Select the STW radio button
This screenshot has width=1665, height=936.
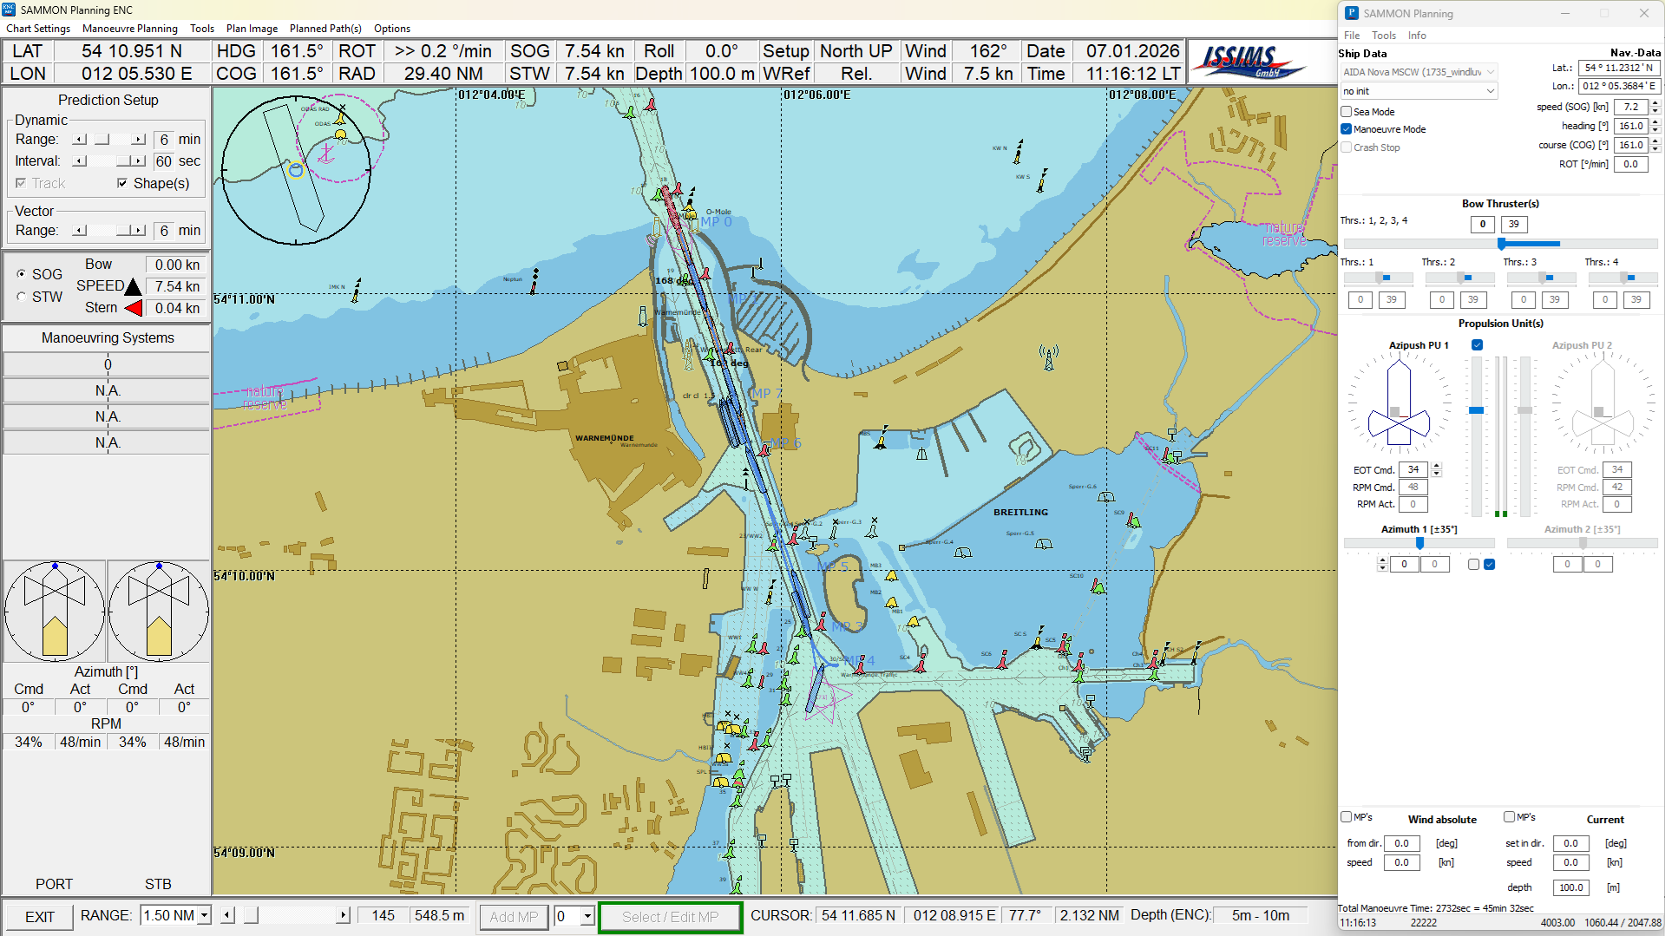pos(22,297)
